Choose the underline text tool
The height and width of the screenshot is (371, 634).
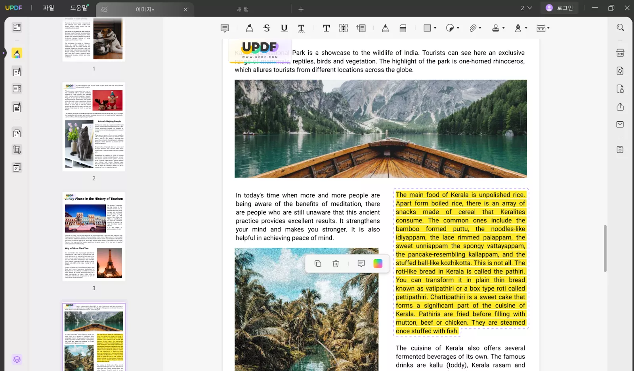(x=284, y=28)
